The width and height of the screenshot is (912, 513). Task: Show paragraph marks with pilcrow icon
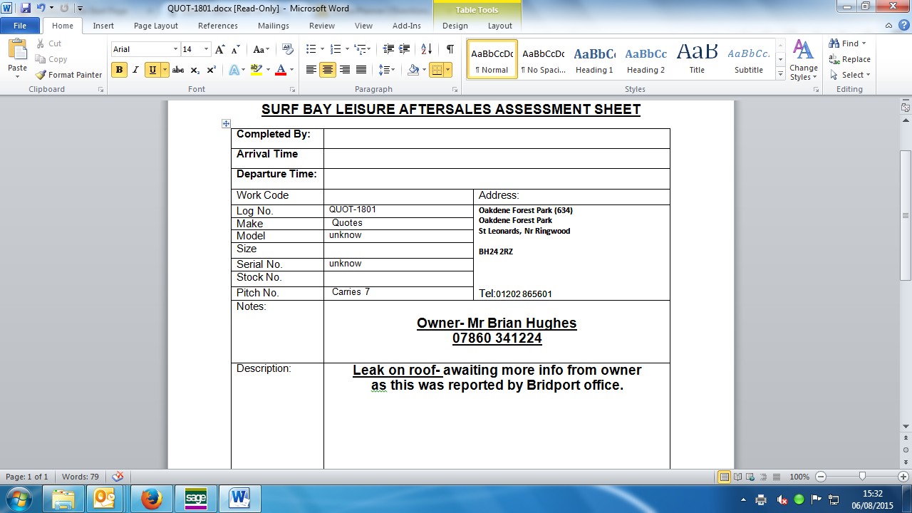[450, 49]
